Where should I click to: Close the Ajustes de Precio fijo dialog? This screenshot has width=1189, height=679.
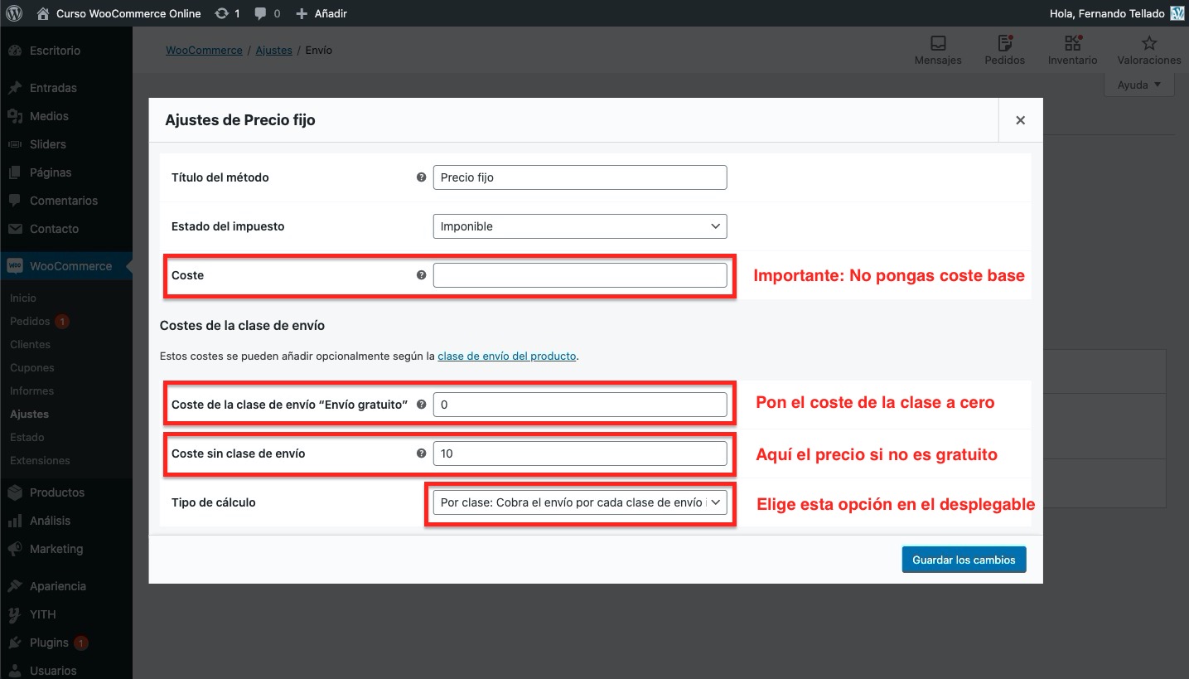1020,120
